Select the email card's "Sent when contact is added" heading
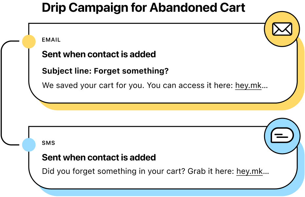Viewport: 305px width, 197px height. (x=99, y=54)
